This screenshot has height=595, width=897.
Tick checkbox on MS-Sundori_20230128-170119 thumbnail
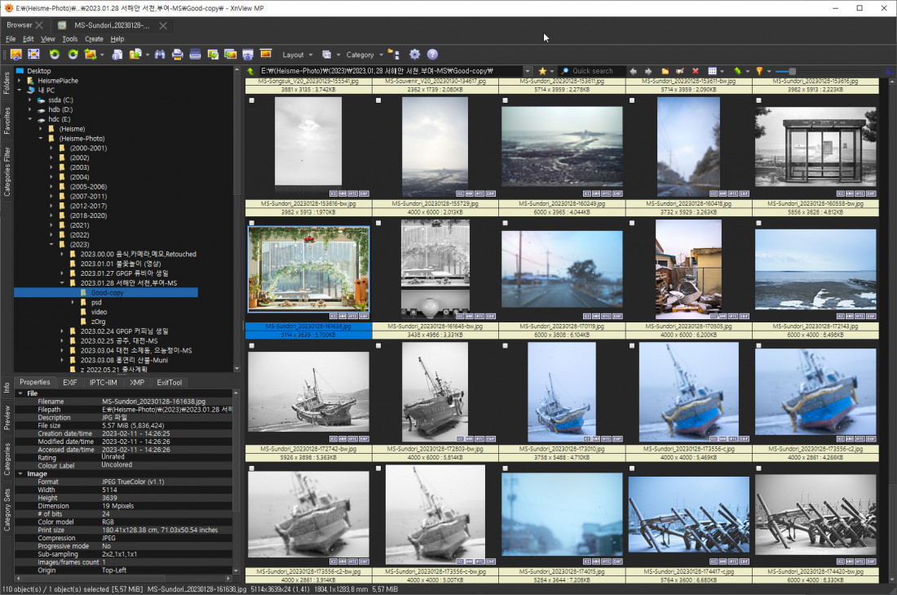[x=506, y=223]
